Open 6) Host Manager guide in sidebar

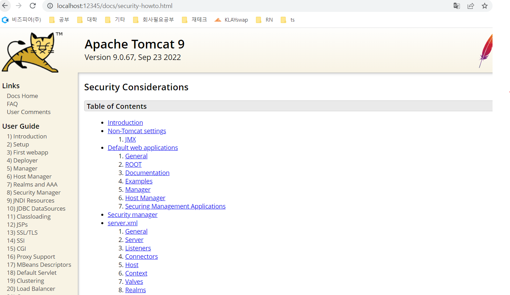point(29,176)
